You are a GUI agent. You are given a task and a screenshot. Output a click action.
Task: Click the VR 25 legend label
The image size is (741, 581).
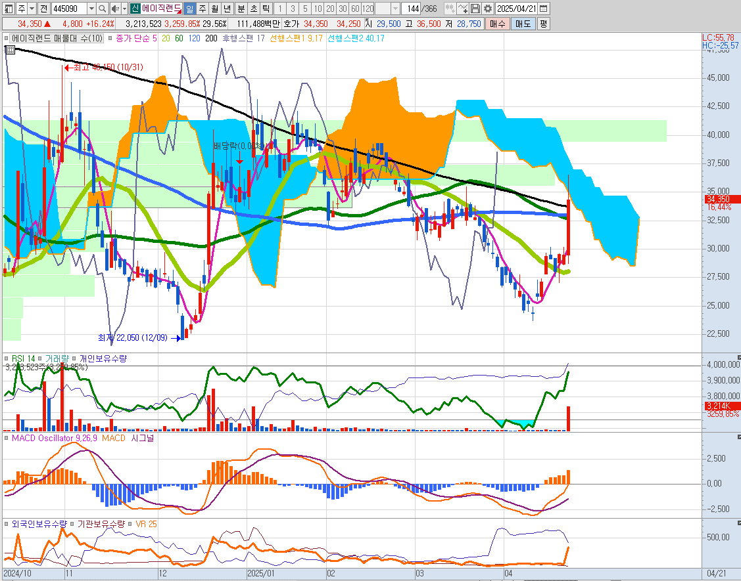[x=147, y=524]
